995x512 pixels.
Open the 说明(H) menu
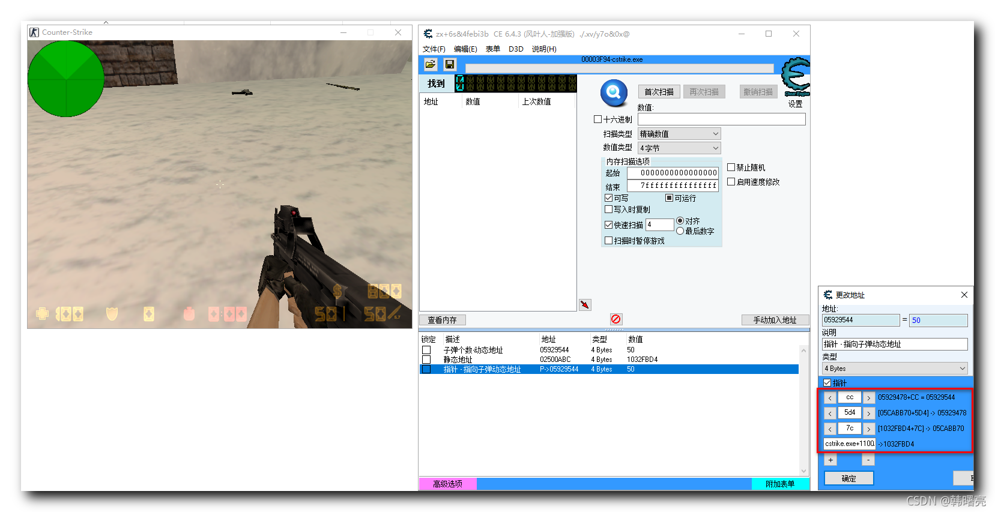pyautogui.click(x=544, y=49)
